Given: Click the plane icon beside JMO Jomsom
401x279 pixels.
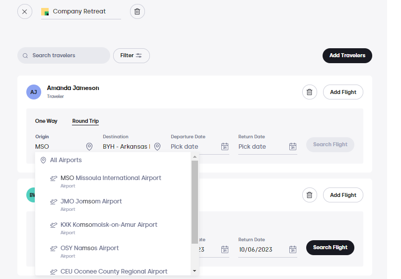Looking at the screenshot, I should pyautogui.click(x=54, y=201).
